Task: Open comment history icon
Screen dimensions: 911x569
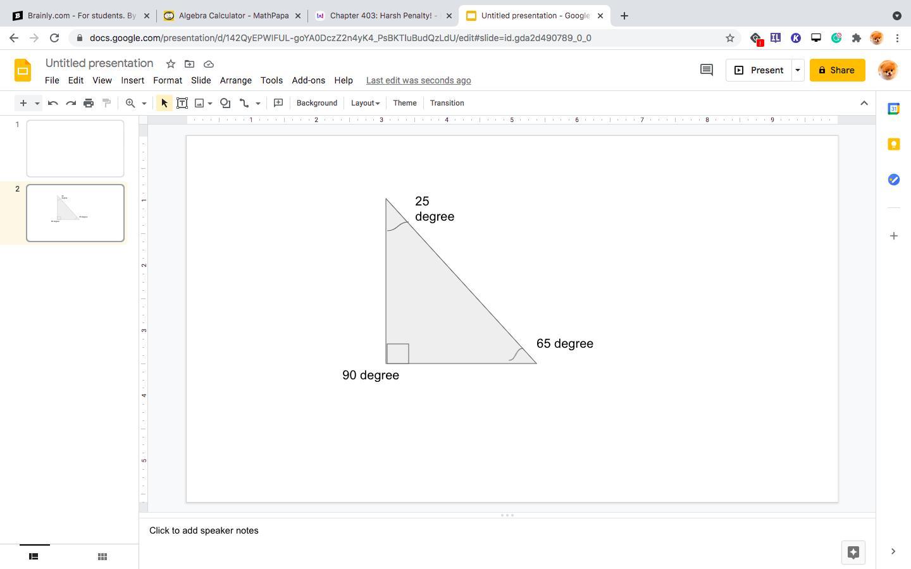Action: tap(707, 70)
